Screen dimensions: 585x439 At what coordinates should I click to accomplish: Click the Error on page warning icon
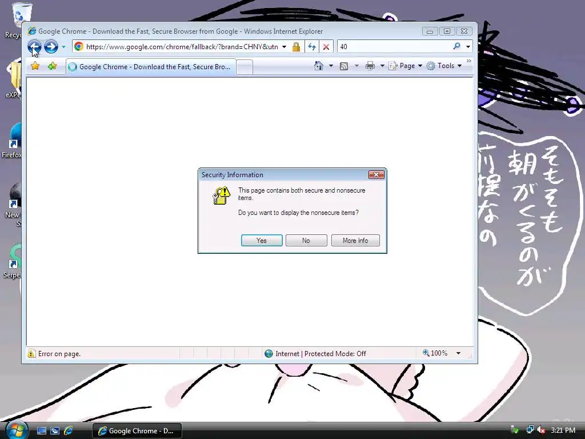tap(31, 353)
